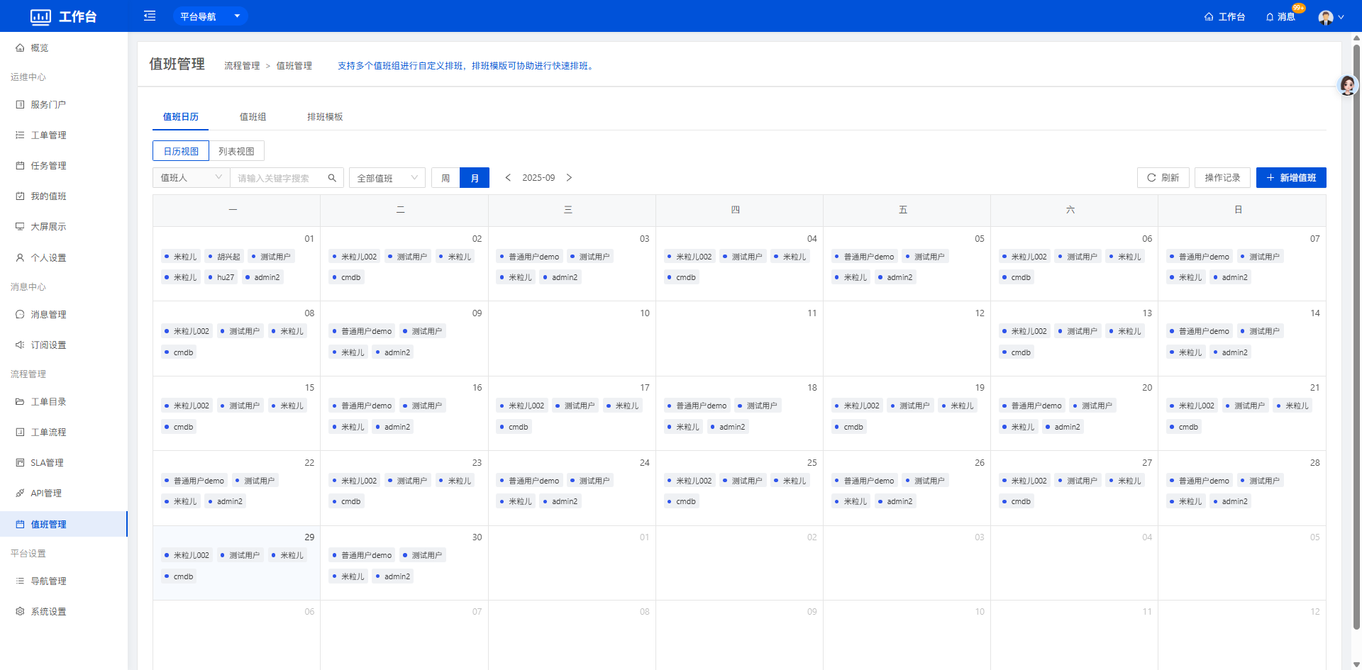The image size is (1362, 670).
Task: Collapse the sidebar with the menu fold icon
Action: pyautogui.click(x=150, y=16)
